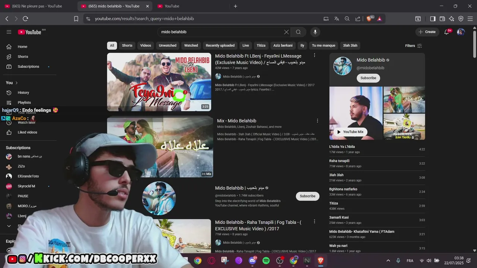
Task: Switch to the Ne pleure pas tab
Action: click(x=37, y=6)
